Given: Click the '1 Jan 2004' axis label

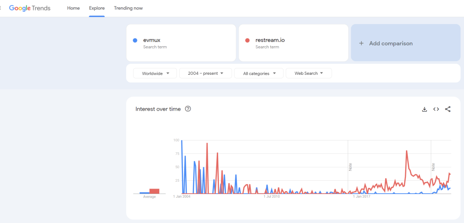Looking at the screenshot, I should click(x=182, y=196).
